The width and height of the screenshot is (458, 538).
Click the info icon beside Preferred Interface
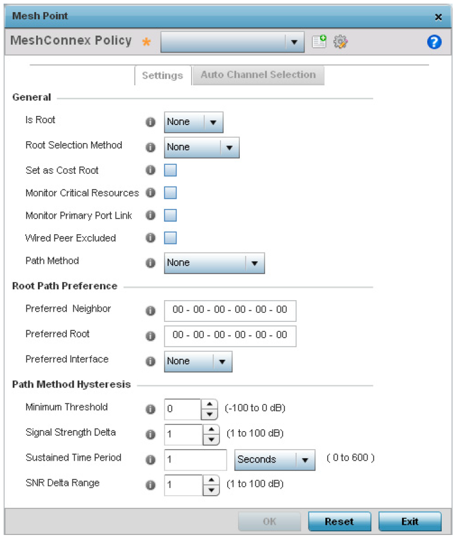pos(151,361)
